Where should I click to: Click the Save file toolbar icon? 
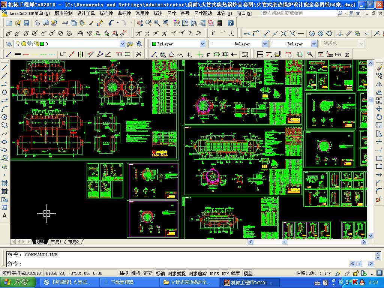(26, 23)
